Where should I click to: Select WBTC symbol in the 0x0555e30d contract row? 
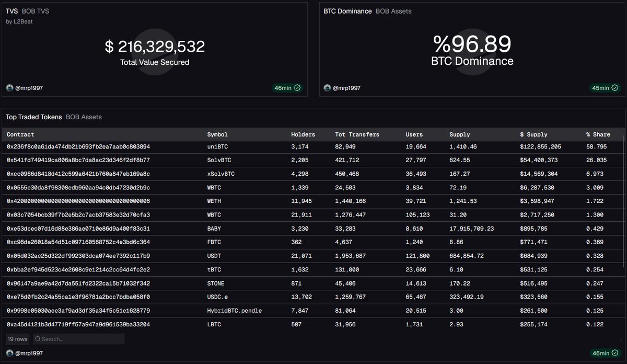tap(214, 188)
